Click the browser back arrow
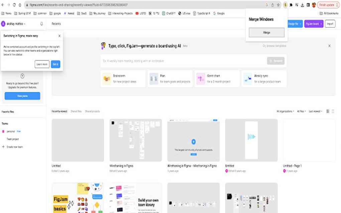The width and height of the screenshot is (341, 213). (x=3, y=5)
